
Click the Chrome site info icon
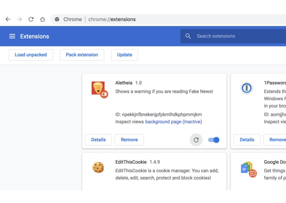pyautogui.click(x=57, y=19)
